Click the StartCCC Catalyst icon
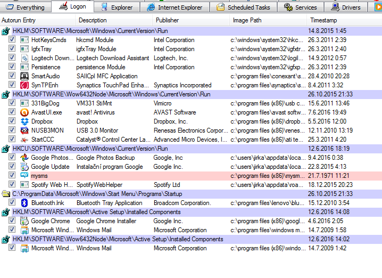The height and width of the screenshot is (278, 382). 24,140
